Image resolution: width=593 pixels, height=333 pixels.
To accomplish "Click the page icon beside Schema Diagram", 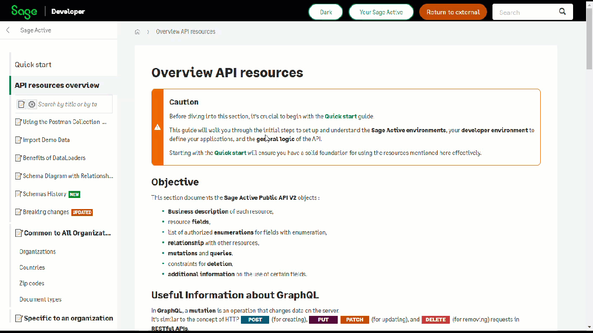I will coord(19,176).
